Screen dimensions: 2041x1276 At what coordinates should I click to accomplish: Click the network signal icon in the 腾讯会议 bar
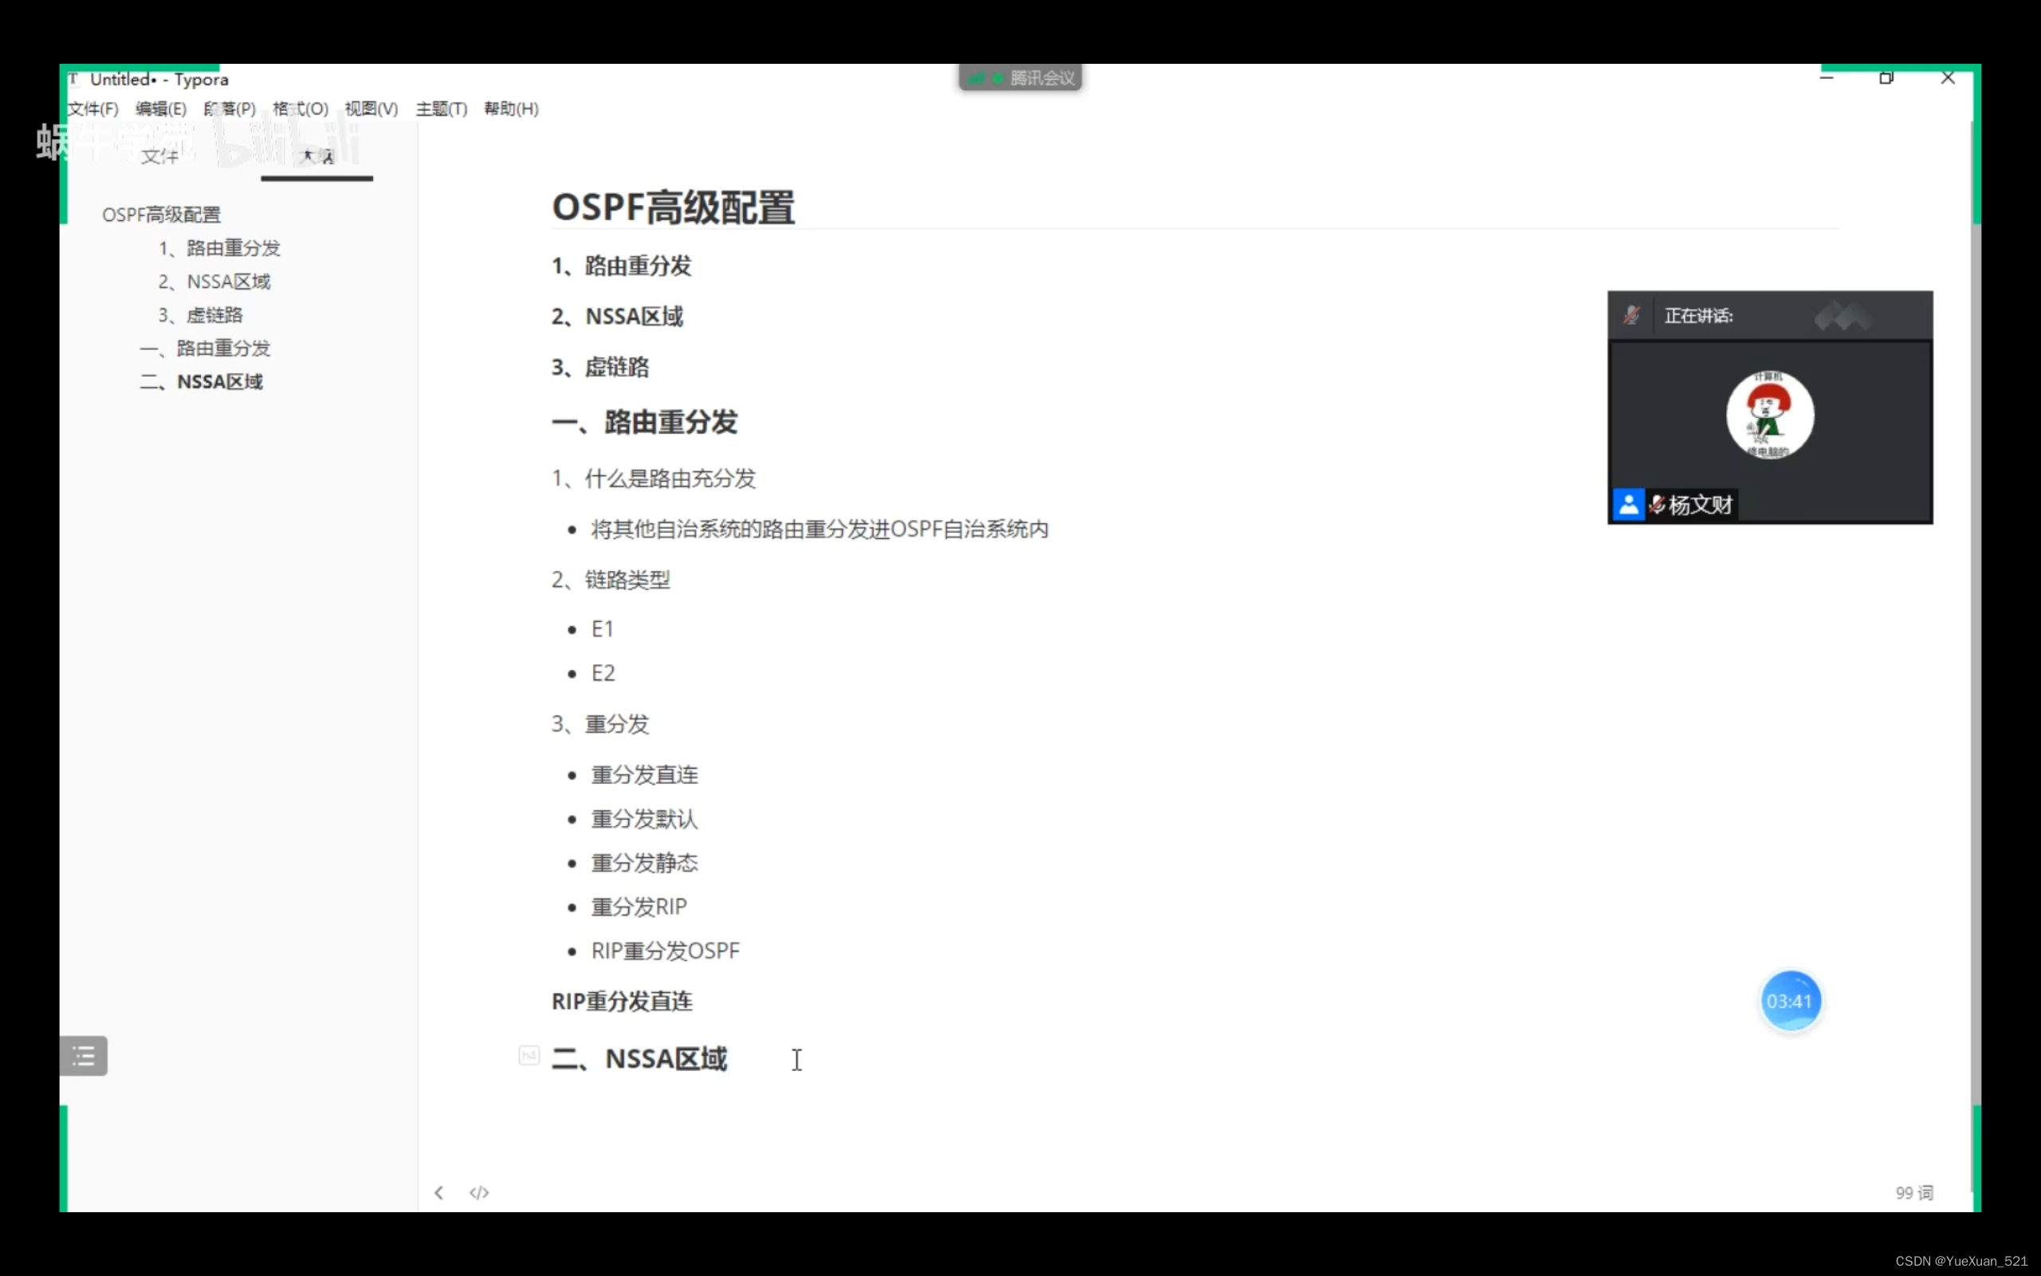pos(975,77)
